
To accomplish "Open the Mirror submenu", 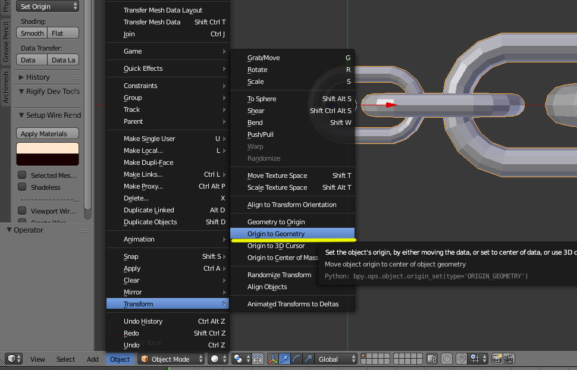I will click(x=167, y=292).
